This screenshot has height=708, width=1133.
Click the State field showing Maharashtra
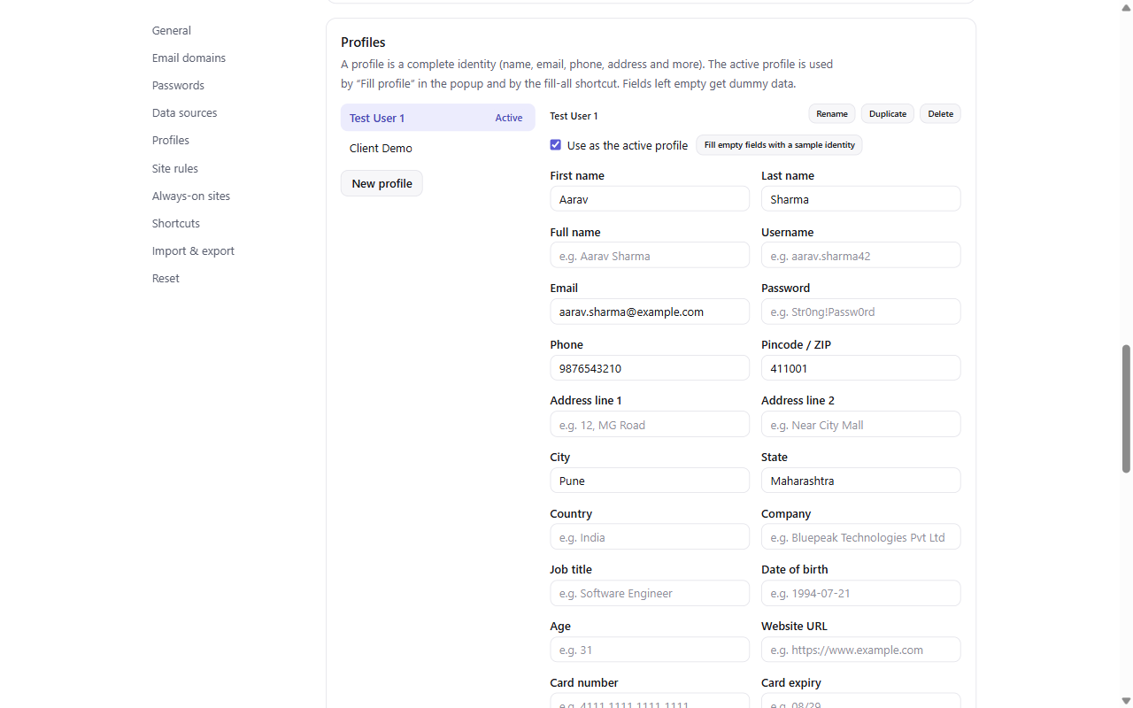pyautogui.click(x=861, y=481)
